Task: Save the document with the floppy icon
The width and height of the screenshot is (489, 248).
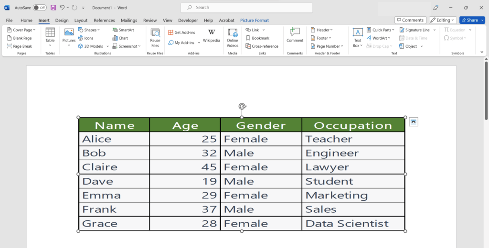Action: pos(53,8)
